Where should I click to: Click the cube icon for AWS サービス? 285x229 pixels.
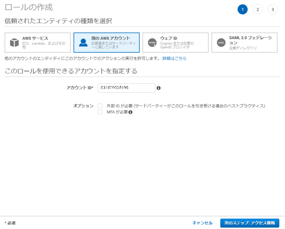point(14,42)
